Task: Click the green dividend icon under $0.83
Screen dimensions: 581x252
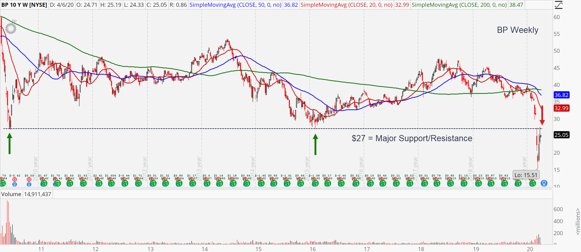Action: (x=504, y=184)
